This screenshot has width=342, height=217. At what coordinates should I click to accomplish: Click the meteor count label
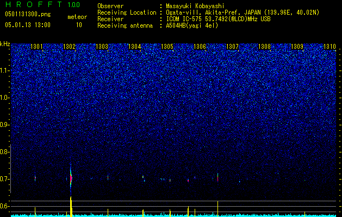coord(77,17)
